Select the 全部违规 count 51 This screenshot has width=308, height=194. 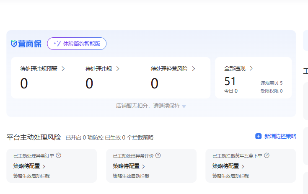(x=230, y=81)
